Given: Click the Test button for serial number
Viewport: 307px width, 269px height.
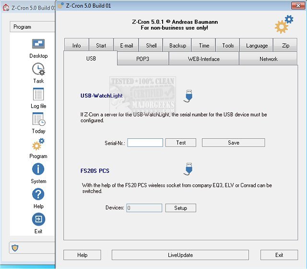Looking at the screenshot, I should 181,143.
